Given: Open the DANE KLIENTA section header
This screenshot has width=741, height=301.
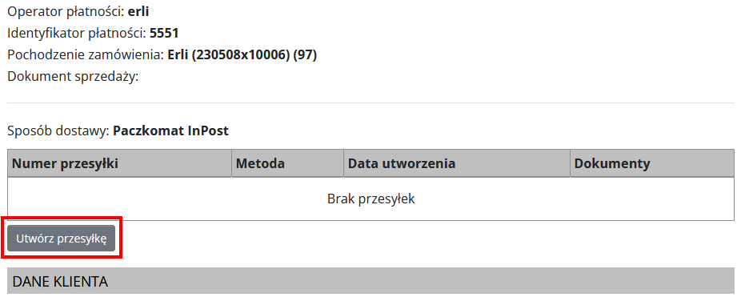Looking at the screenshot, I should [371, 281].
